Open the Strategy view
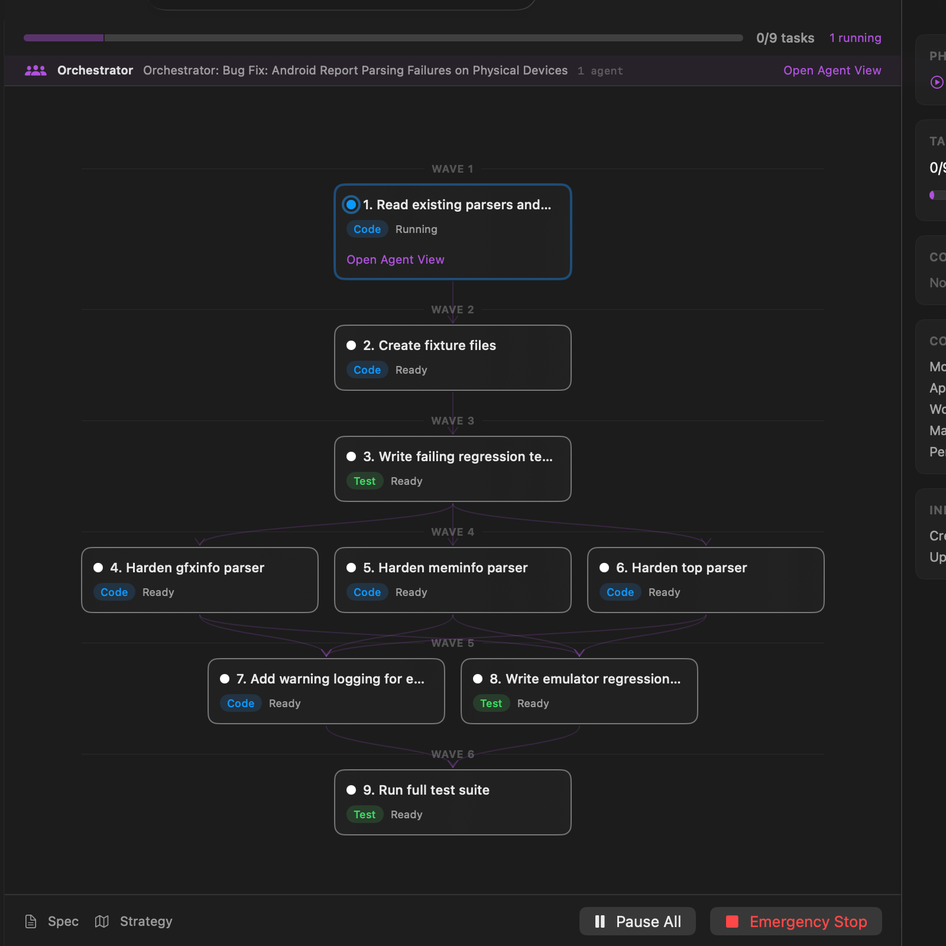The image size is (946, 946). pos(134,921)
